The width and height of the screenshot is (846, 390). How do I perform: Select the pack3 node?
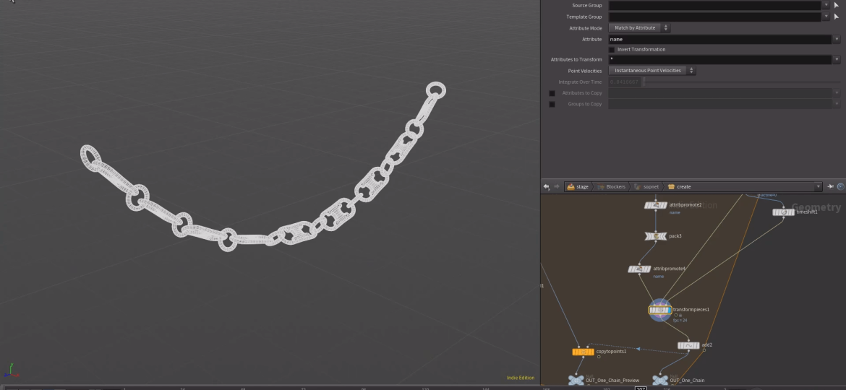[654, 236]
